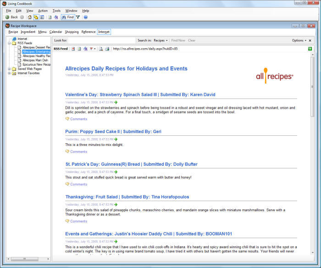Switch to the Reference tab
Screen dimensions: 321x268
click(89, 32)
